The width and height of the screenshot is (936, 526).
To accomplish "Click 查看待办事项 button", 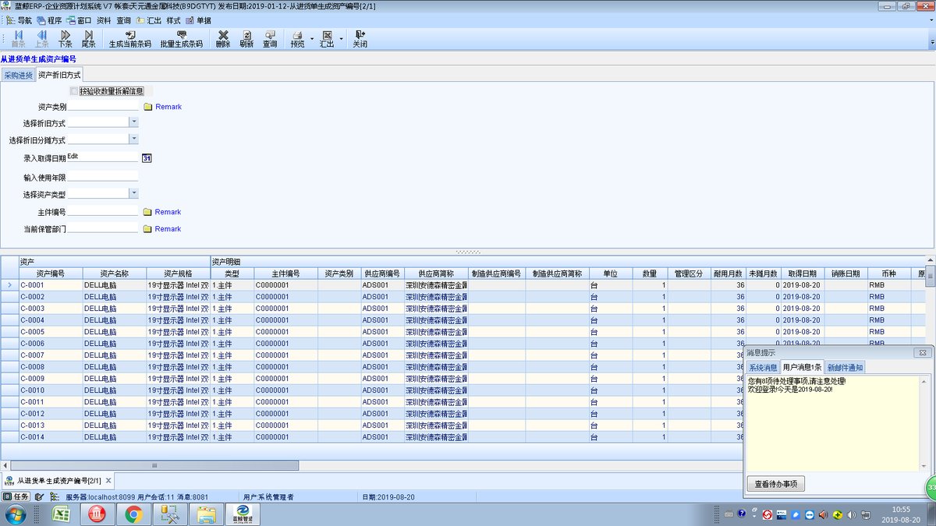I will [x=775, y=485].
